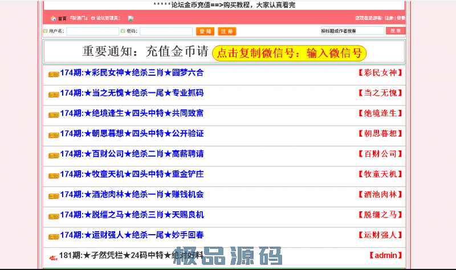
Task: Click the 登录 link in the top right
Action: tap(401, 18)
